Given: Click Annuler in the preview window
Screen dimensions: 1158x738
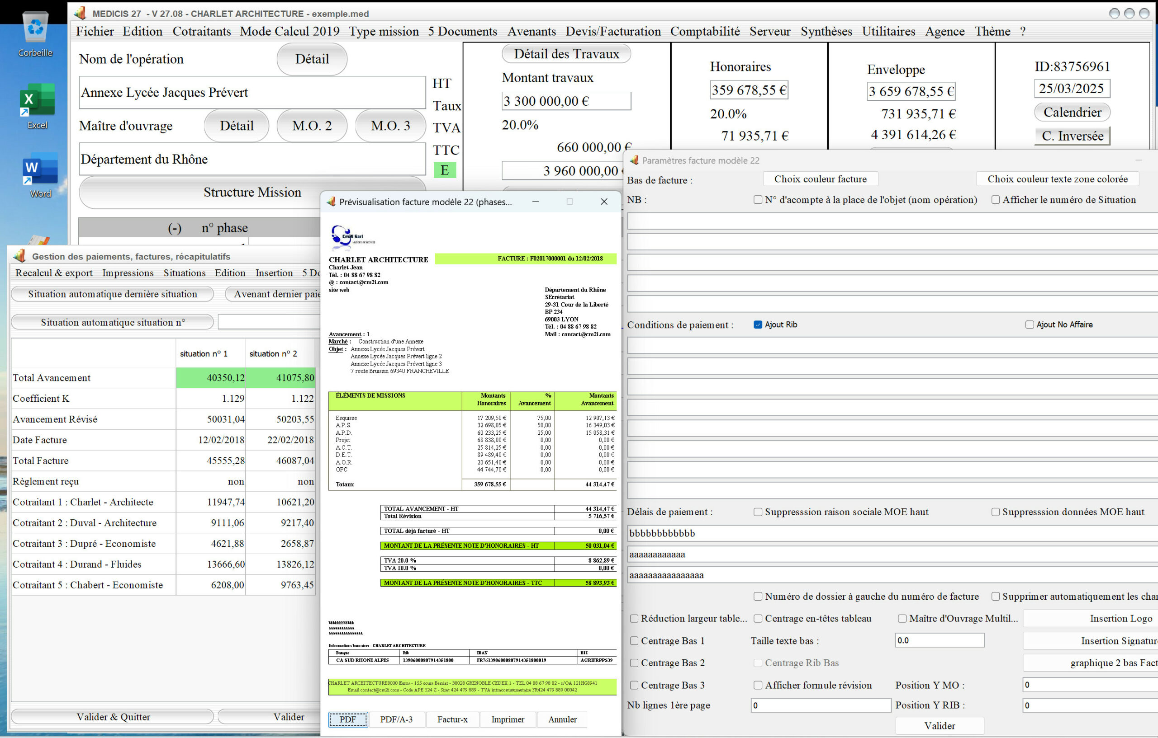Looking at the screenshot, I should click(x=562, y=719).
